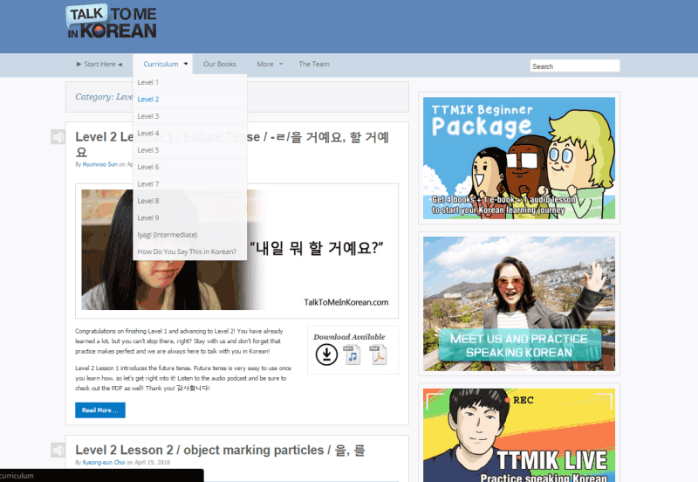Click the Read More button
The width and height of the screenshot is (698, 482).
[x=100, y=410]
